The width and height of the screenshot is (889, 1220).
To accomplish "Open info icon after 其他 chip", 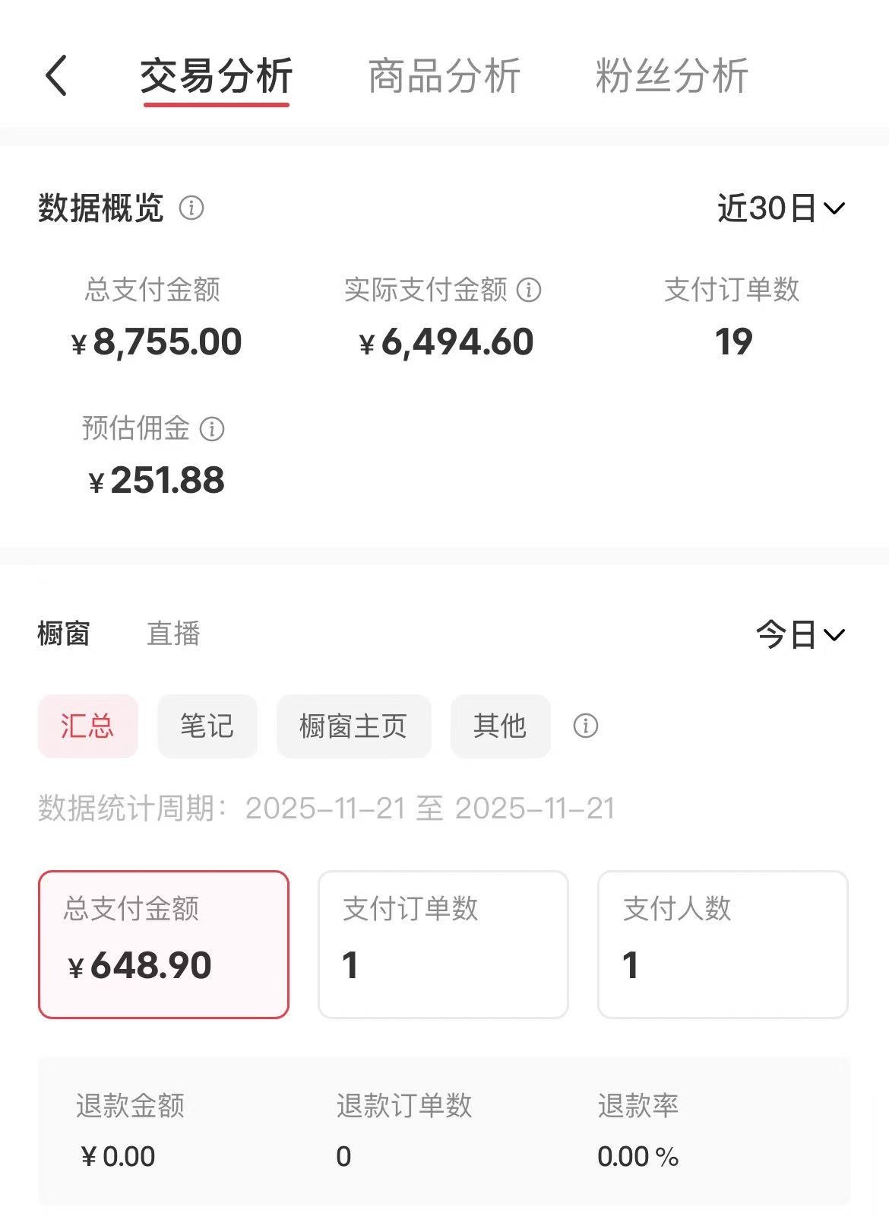I will click(x=585, y=726).
